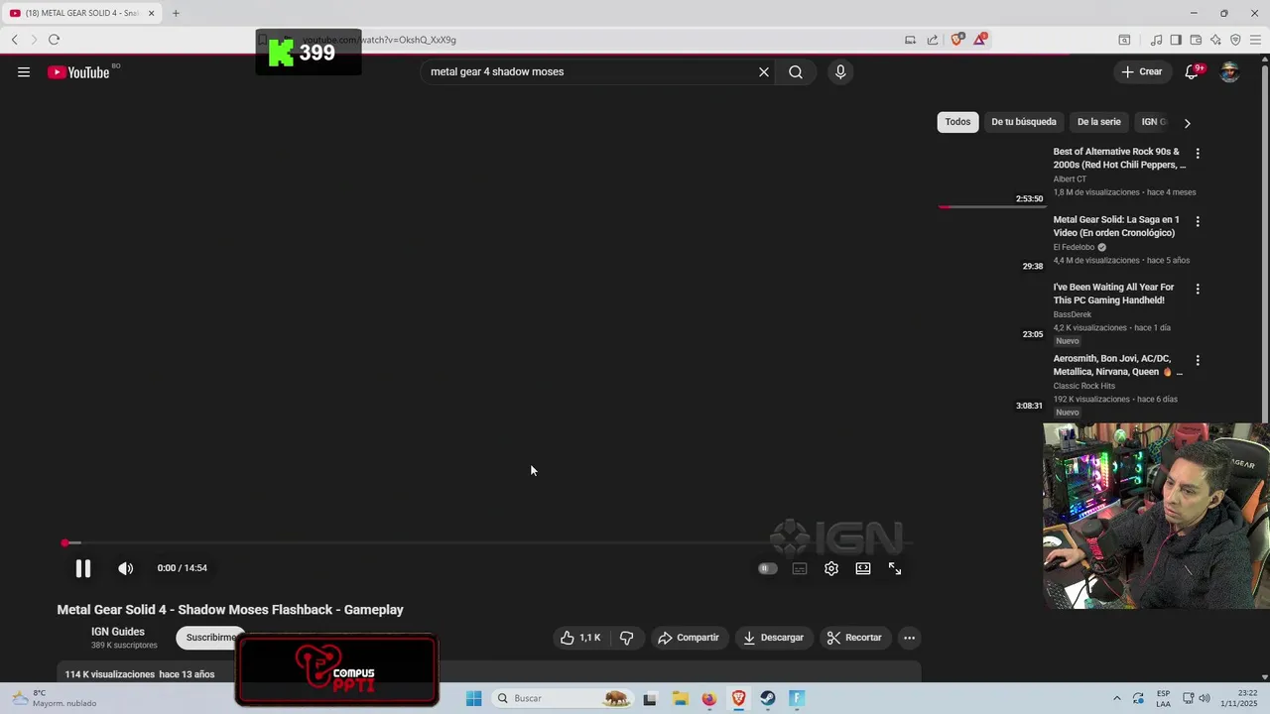Start voice search with the microphone
The width and height of the screenshot is (1270, 714).
840,71
